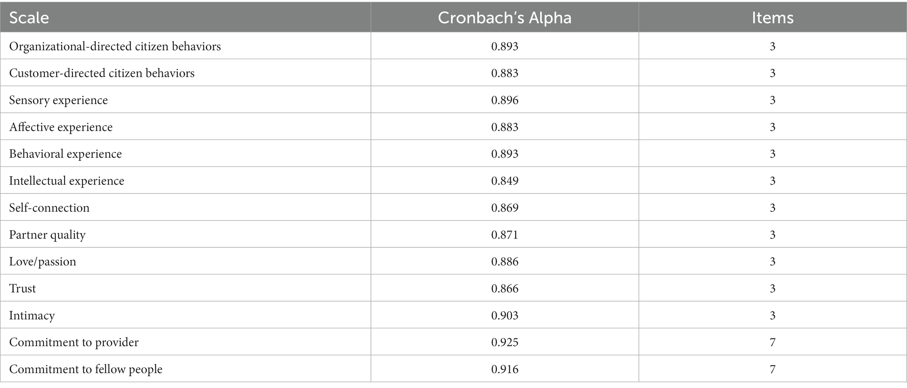
Task: Select the 0.925 alpha value
Action: click(505, 342)
